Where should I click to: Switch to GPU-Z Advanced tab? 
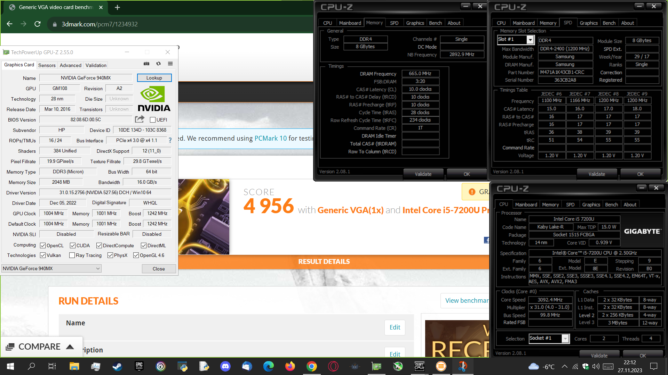point(71,65)
